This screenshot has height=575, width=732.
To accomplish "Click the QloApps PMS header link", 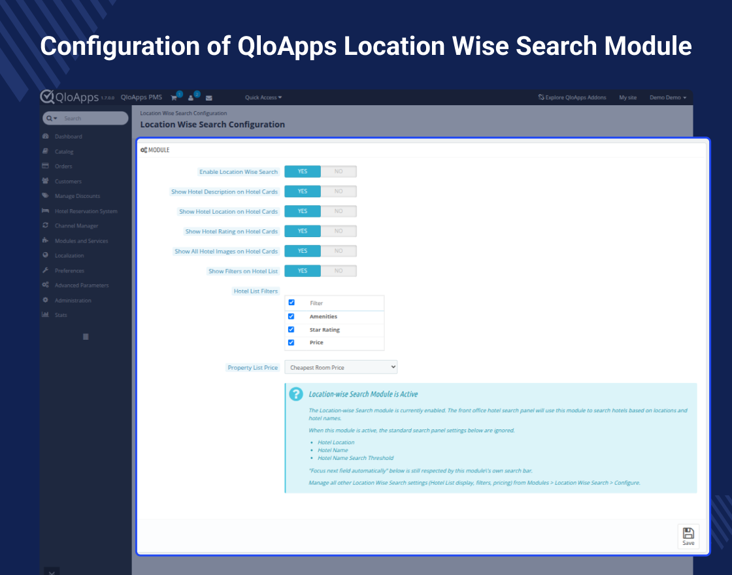I will (141, 97).
